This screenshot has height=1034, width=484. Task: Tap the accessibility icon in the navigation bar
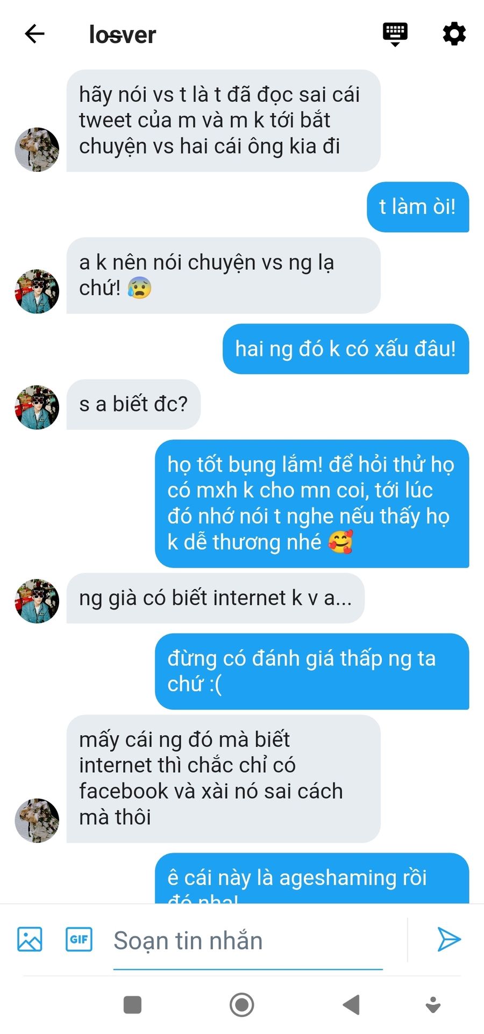point(433,1005)
